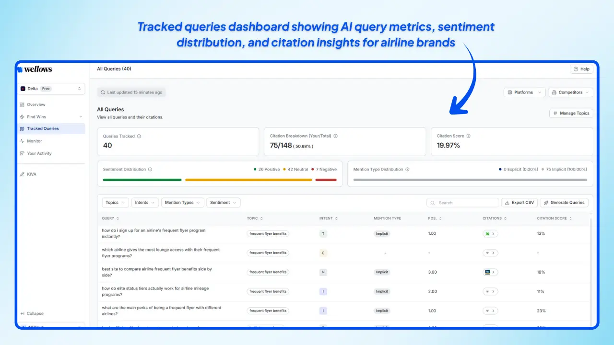The height and width of the screenshot is (345, 614).
Task: Sort by the CITATIONS column
Action: [x=494, y=218]
